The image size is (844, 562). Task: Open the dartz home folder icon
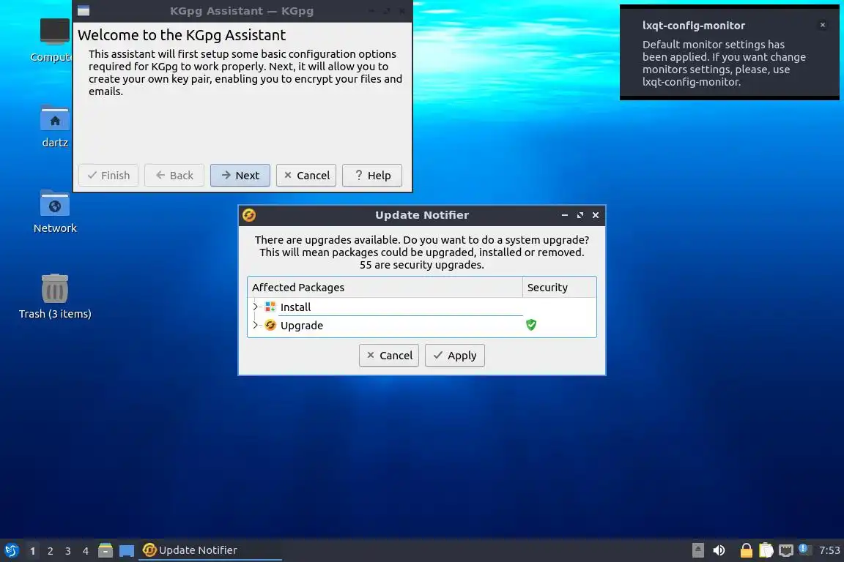[54, 127]
